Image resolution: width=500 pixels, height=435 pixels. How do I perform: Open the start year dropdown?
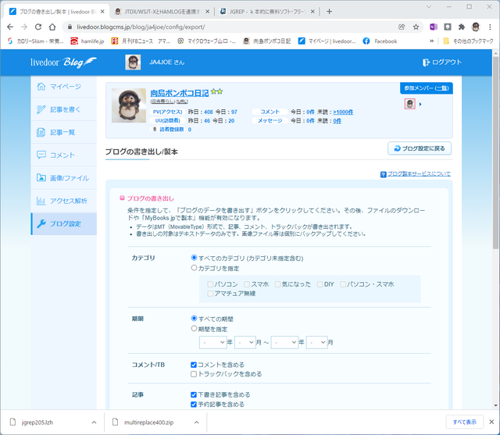coord(212,343)
